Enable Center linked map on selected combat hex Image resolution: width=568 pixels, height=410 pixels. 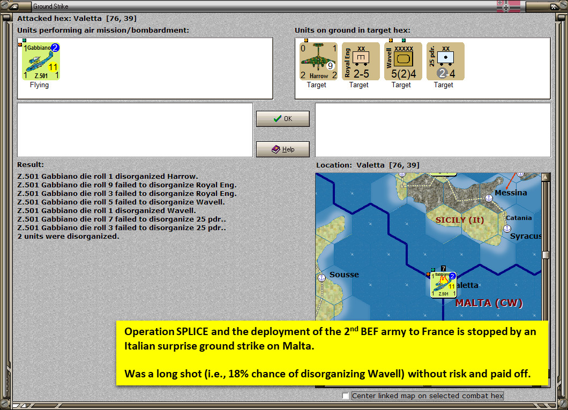[x=346, y=396]
